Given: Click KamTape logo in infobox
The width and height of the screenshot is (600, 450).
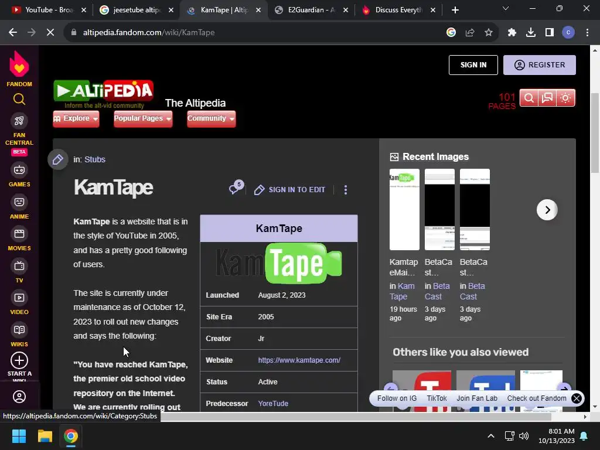Looking at the screenshot, I should pos(278,263).
